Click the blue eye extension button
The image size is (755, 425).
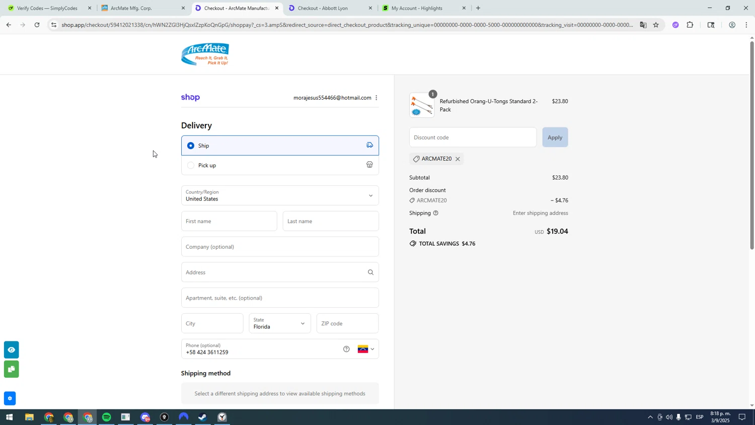pos(11,349)
